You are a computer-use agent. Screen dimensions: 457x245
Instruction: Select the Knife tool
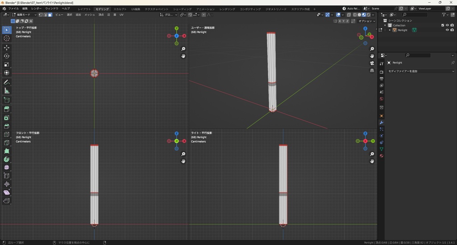coord(7,143)
